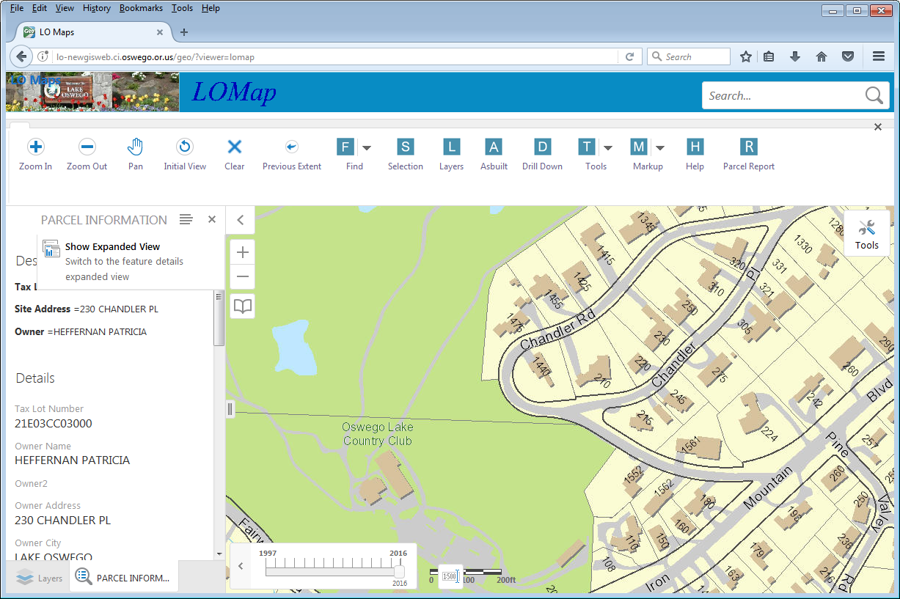Click the Zoom In toolbar tool
Image resolution: width=900 pixels, height=599 pixels.
point(35,155)
